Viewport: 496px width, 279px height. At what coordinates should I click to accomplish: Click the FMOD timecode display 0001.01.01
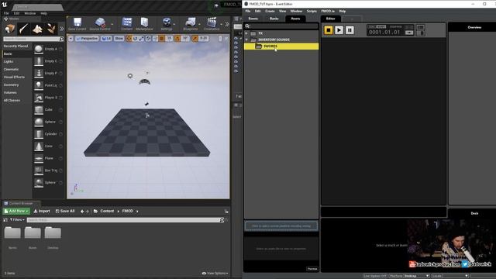tap(384, 32)
